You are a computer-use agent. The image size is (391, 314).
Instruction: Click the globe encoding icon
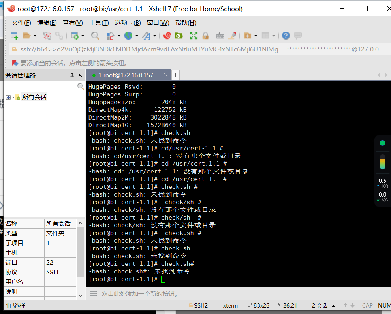(128, 36)
